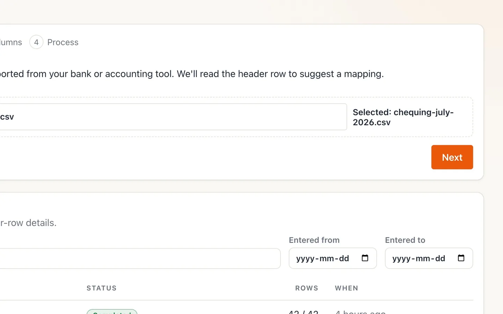The image size is (503, 314).
Task: Click the search field left of Entered from
Action: (140, 259)
